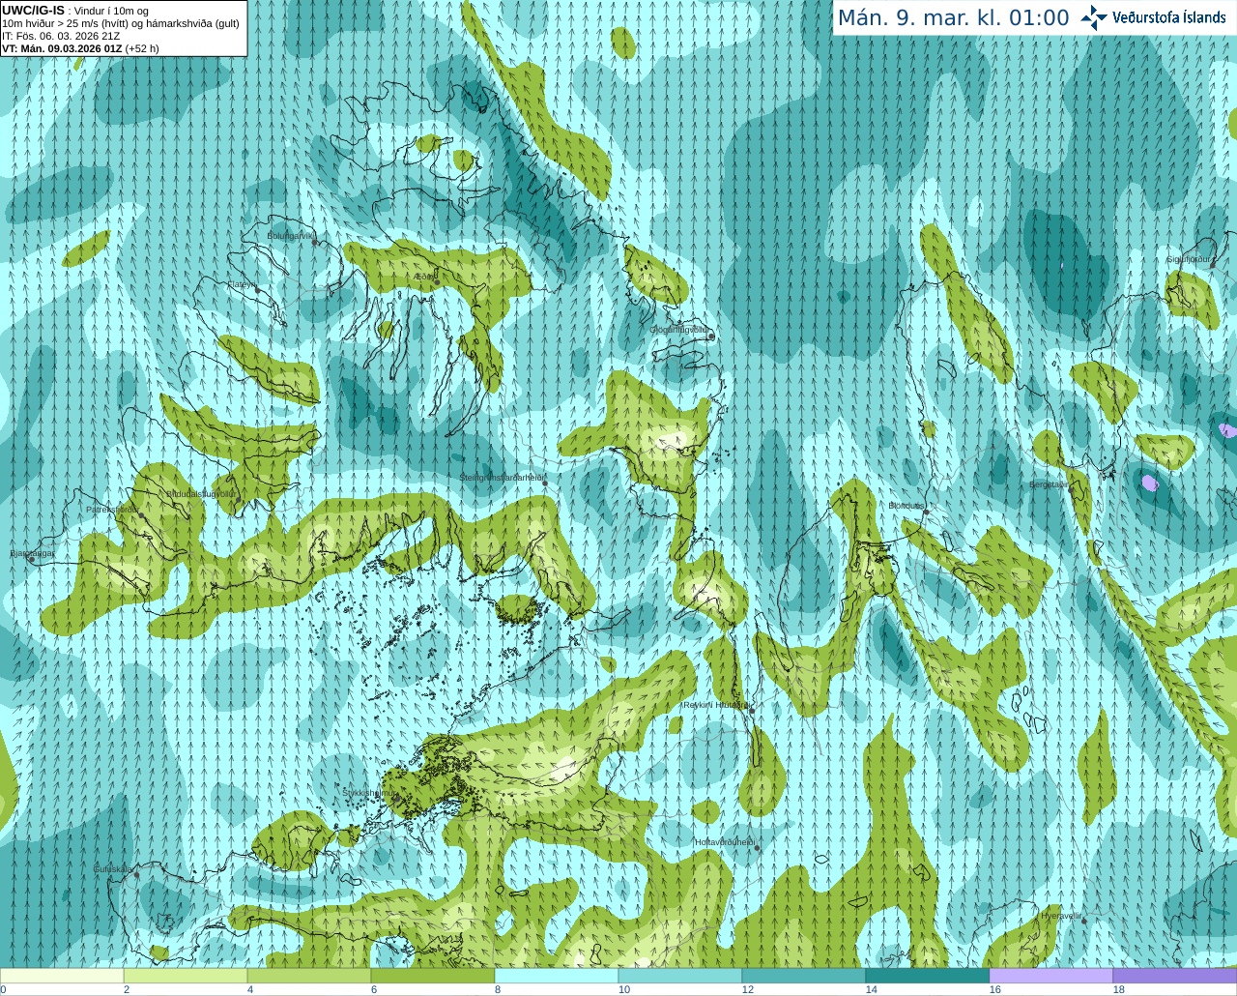Click the Flateyri station label
The width and height of the screenshot is (1237, 996).
pos(242,284)
